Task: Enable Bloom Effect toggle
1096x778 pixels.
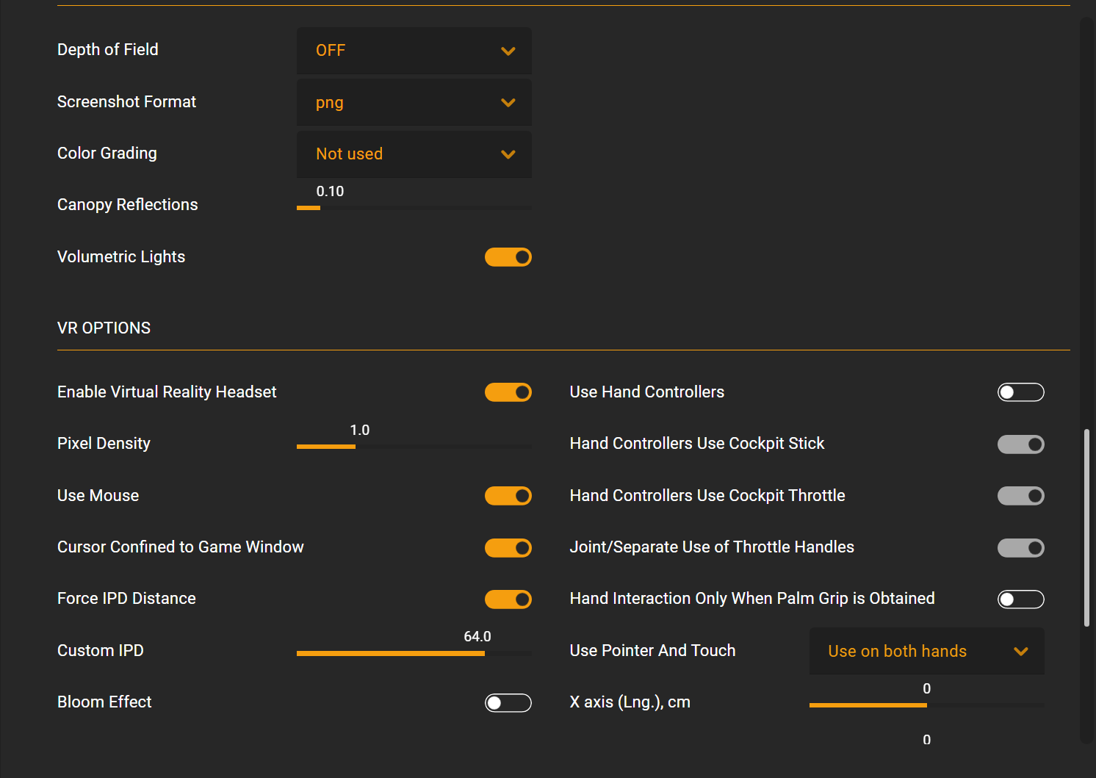Action: tap(508, 703)
